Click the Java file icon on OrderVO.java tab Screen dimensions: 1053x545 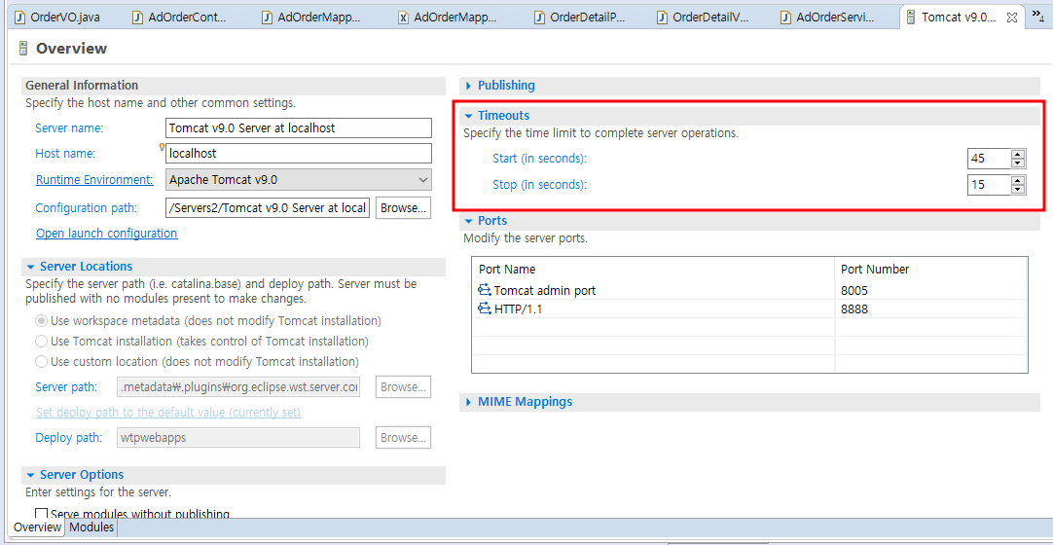[20, 18]
